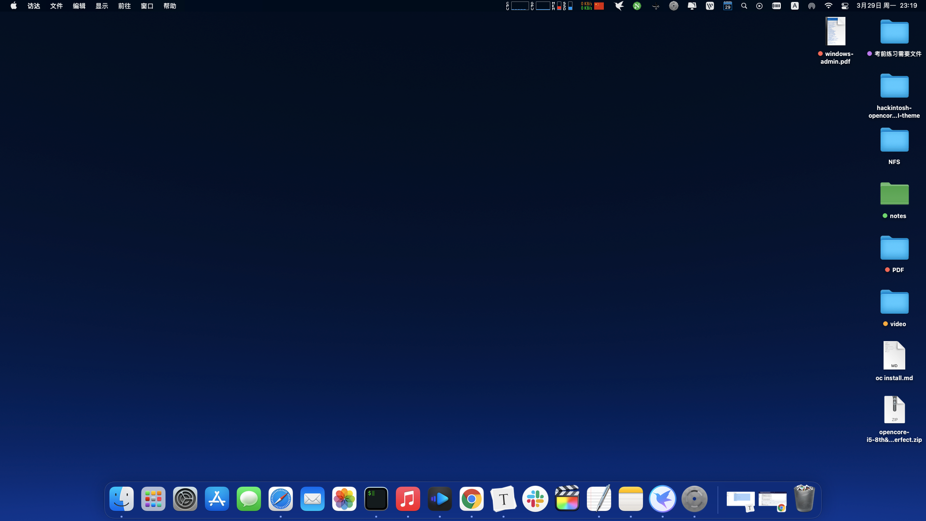926x521 pixels.
Task: Restore the minimized Typora window in Dock
Action: [x=741, y=500]
